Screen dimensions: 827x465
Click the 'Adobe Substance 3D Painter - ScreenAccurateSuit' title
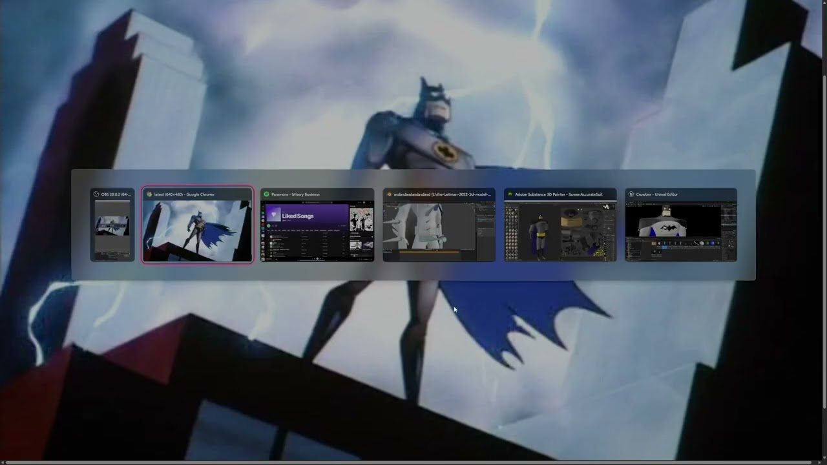pyautogui.click(x=559, y=194)
